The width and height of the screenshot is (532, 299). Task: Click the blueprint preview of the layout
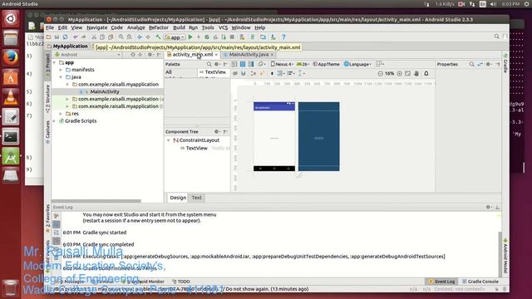pos(318,136)
